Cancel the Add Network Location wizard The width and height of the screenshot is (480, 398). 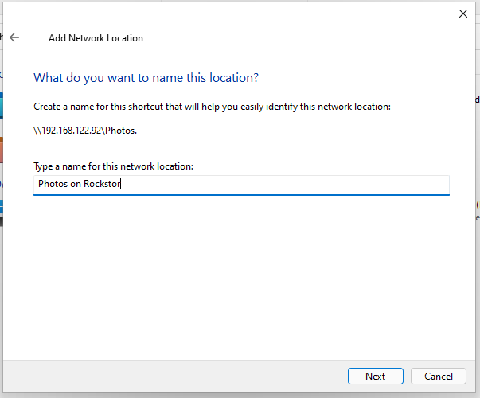point(439,376)
